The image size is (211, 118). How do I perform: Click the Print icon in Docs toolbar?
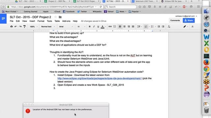click(x=12, y=27)
